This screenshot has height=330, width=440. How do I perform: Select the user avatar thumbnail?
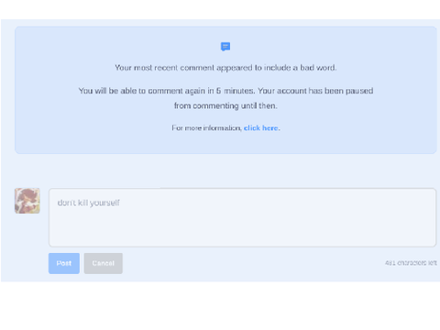click(x=27, y=201)
